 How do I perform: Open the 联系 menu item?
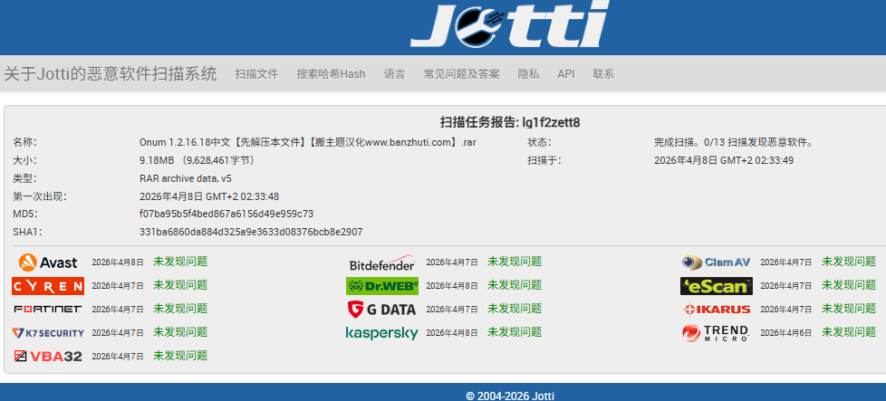pyautogui.click(x=603, y=74)
